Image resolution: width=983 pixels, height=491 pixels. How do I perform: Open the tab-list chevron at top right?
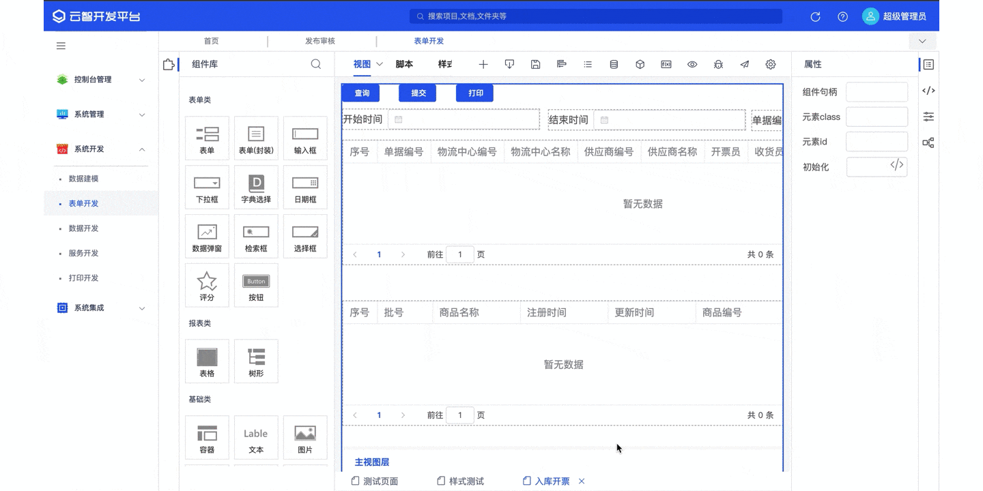click(x=922, y=42)
